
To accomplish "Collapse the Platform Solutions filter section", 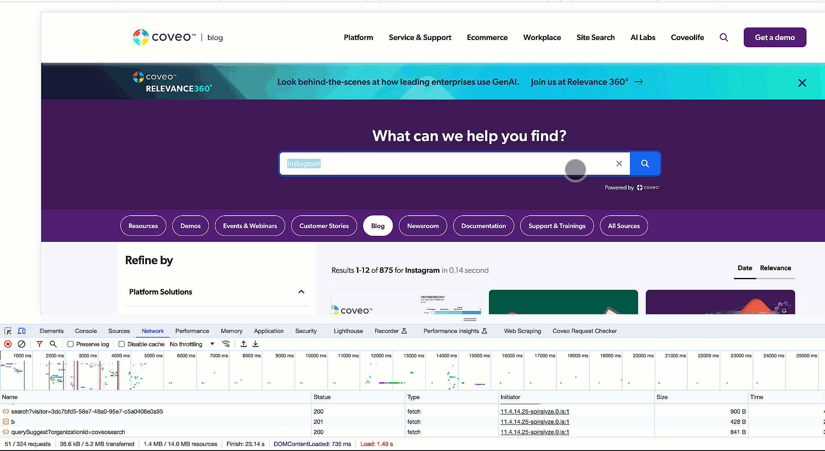I will coord(301,292).
